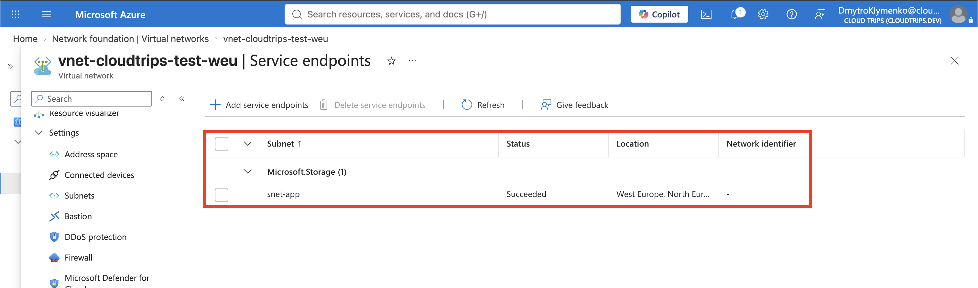
Task: Click the collapsed pane globe icon
Action: (17, 122)
